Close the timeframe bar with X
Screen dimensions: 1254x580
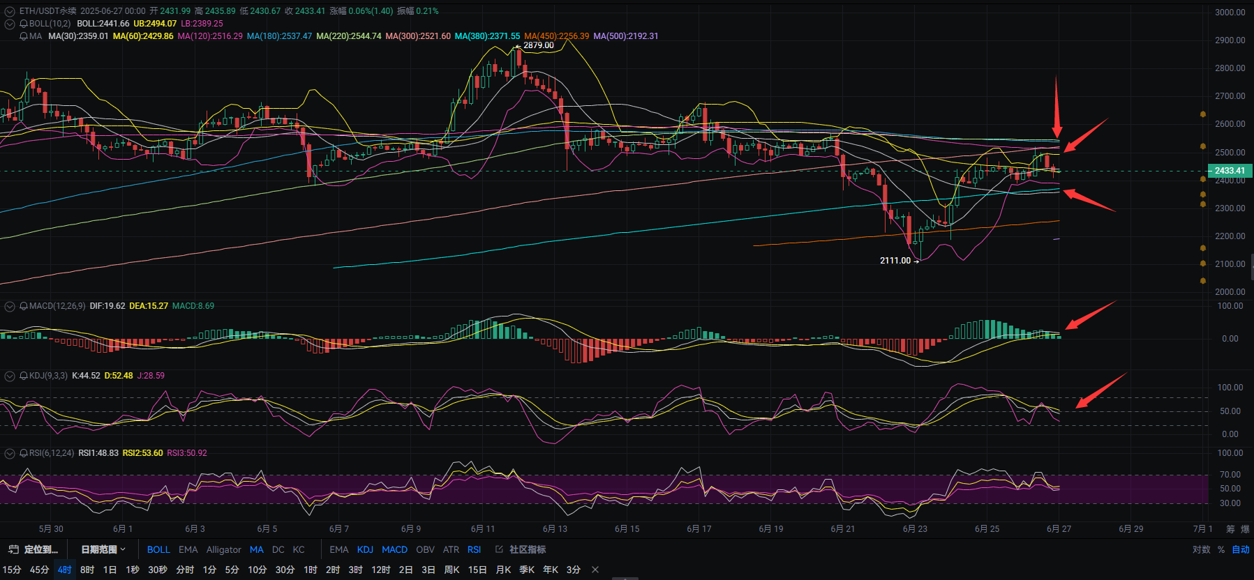(x=595, y=570)
